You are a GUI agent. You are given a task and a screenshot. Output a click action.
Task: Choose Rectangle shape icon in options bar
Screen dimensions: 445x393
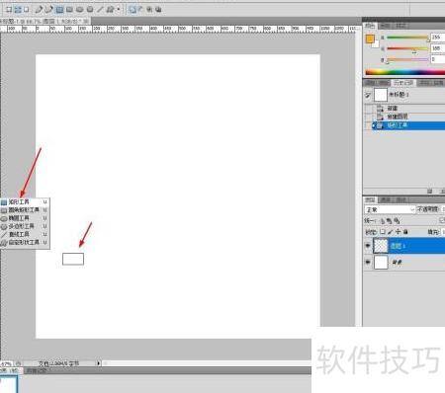[59, 10]
